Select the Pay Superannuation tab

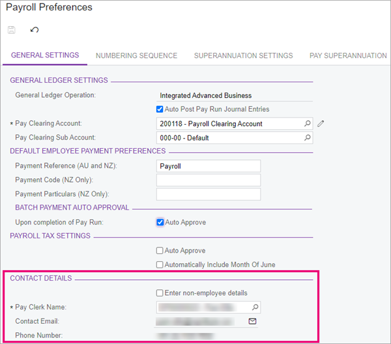point(348,55)
